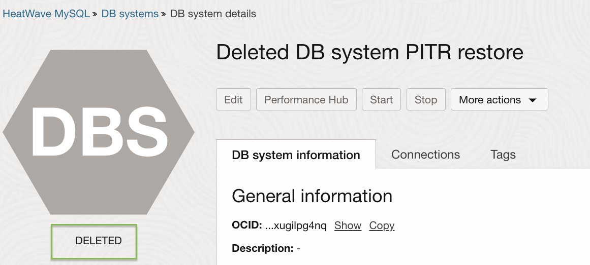The width and height of the screenshot is (590, 265).
Task: Click the Stop button
Action: [x=426, y=99]
